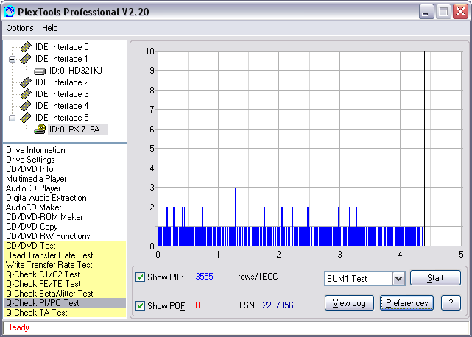The height and width of the screenshot is (337, 472).
Task: Select IDE Interface 2 label
Action: click(62, 82)
